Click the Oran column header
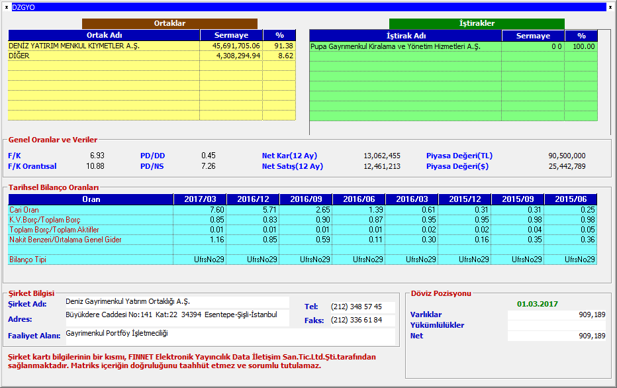Screen dimensions: 617x388 [91, 199]
